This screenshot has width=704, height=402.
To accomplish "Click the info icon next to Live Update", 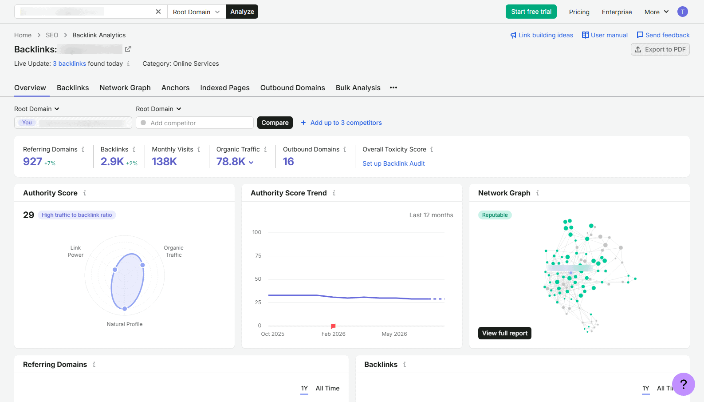I will pyautogui.click(x=128, y=64).
